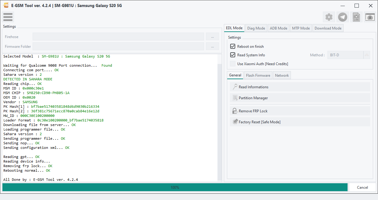
Task: Click the Selected Model log line
Action: pyautogui.click(x=57, y=56)
